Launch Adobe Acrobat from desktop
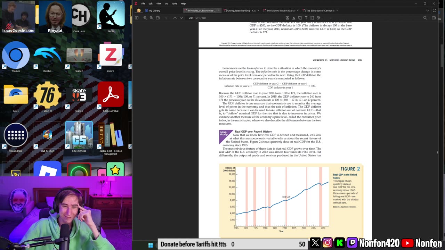The width and height of the screenshot is (445, 250). (111, 97)
